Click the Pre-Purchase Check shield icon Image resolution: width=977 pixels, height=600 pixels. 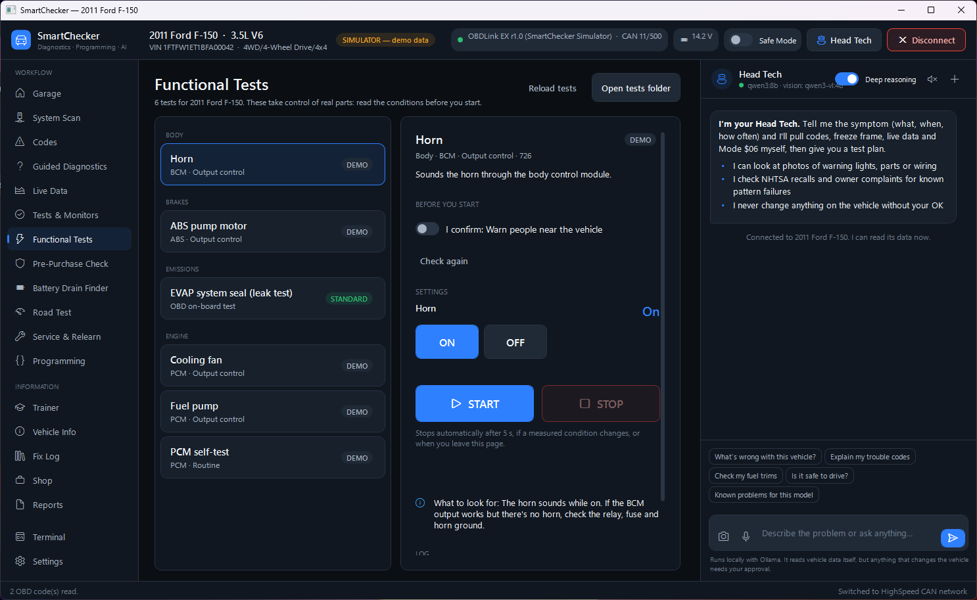pos(20,264)
